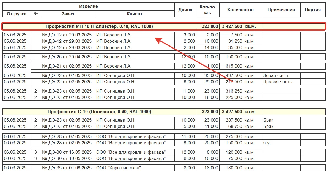329x174 pixels.
Task: Select the quantity cell 120,000
Action: [x=231, y=152]
